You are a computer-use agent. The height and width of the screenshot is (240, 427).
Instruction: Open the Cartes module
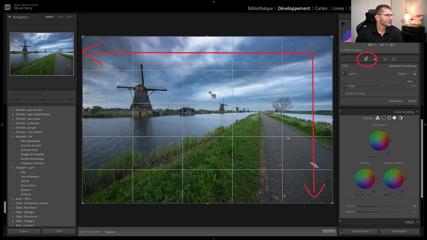(321, 8)
